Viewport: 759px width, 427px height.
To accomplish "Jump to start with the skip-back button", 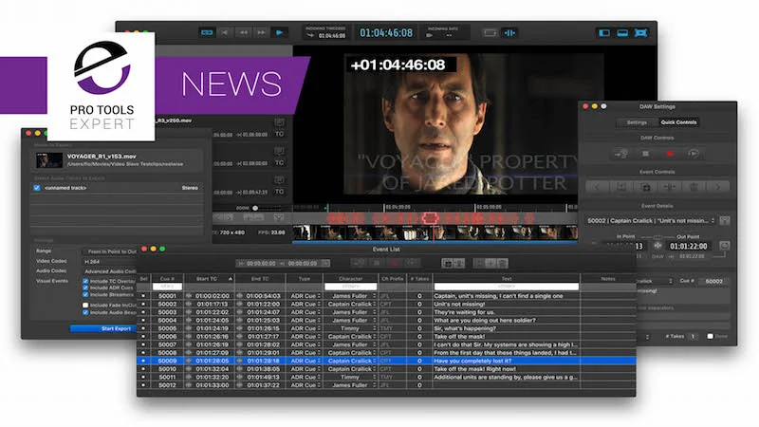I will coord(225,32).
